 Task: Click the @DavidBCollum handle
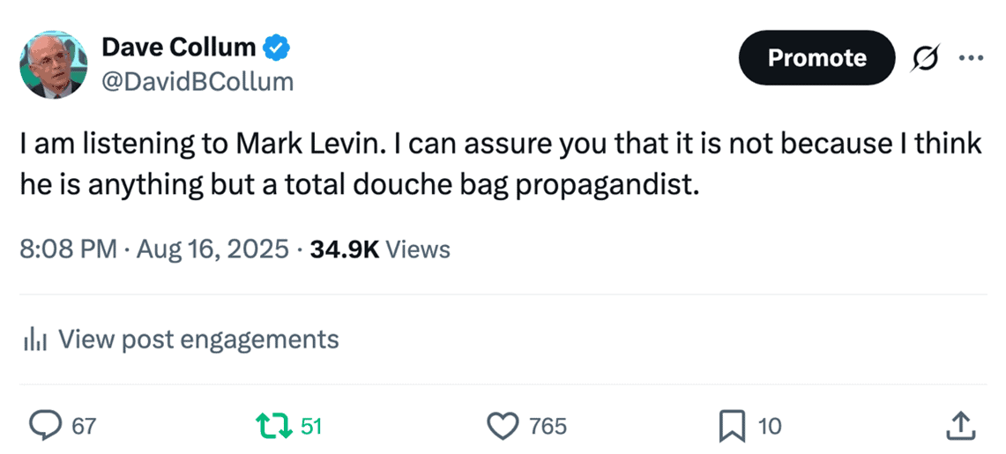pos(197,82)
